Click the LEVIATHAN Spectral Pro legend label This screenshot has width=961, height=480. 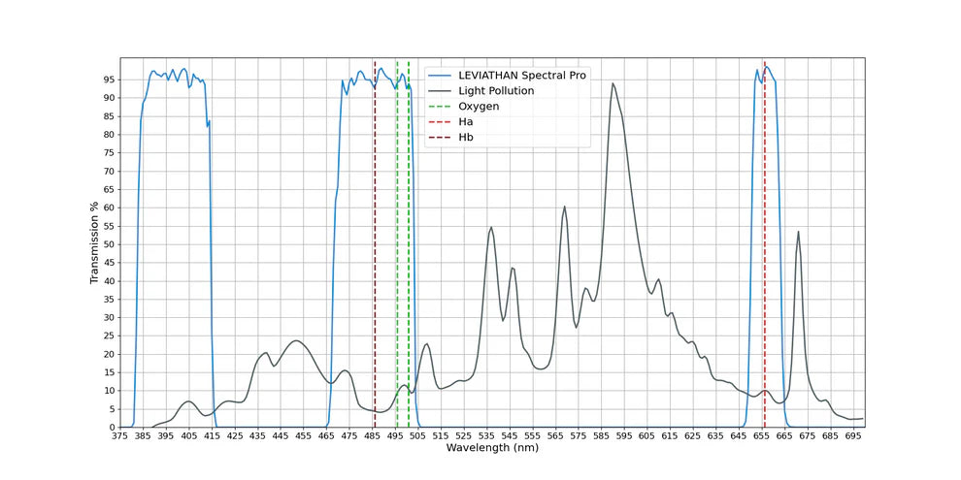(522, 76)
